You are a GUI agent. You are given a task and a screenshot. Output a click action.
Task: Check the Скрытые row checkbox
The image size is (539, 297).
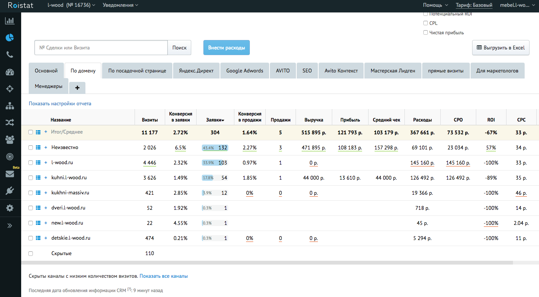pos(31,254)
